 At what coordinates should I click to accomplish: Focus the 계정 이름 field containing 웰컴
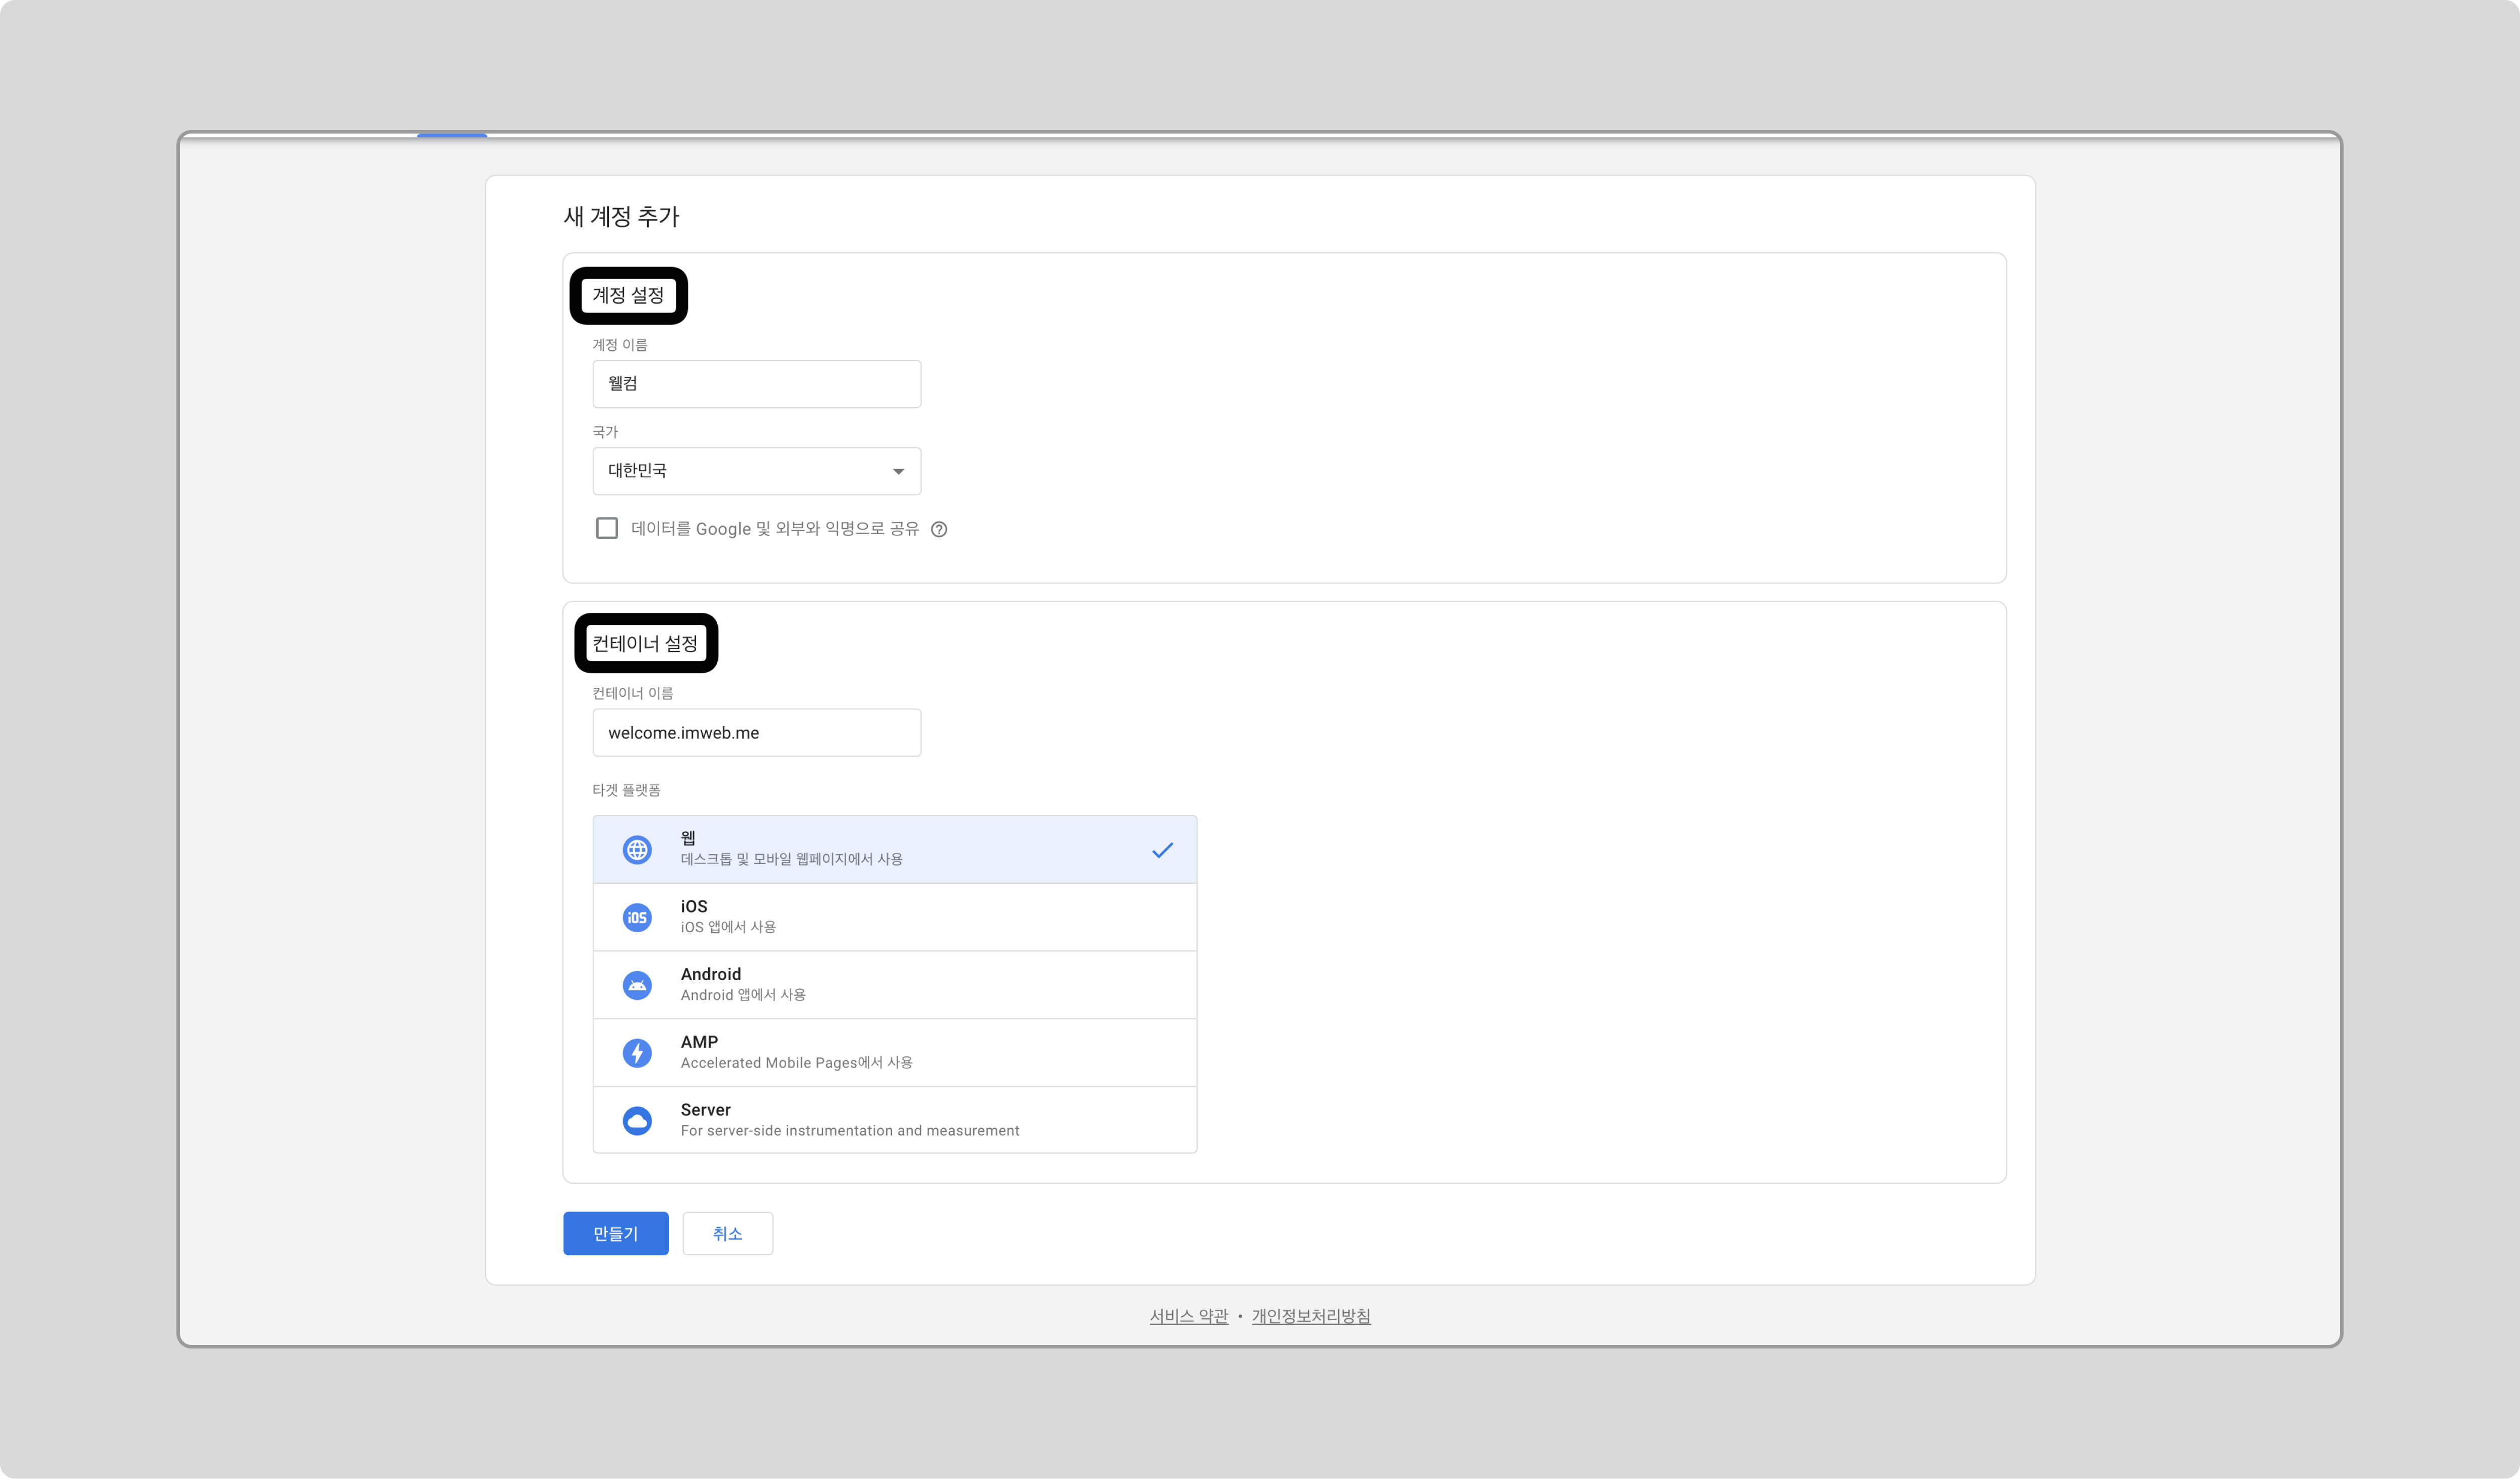pos(757,384)
